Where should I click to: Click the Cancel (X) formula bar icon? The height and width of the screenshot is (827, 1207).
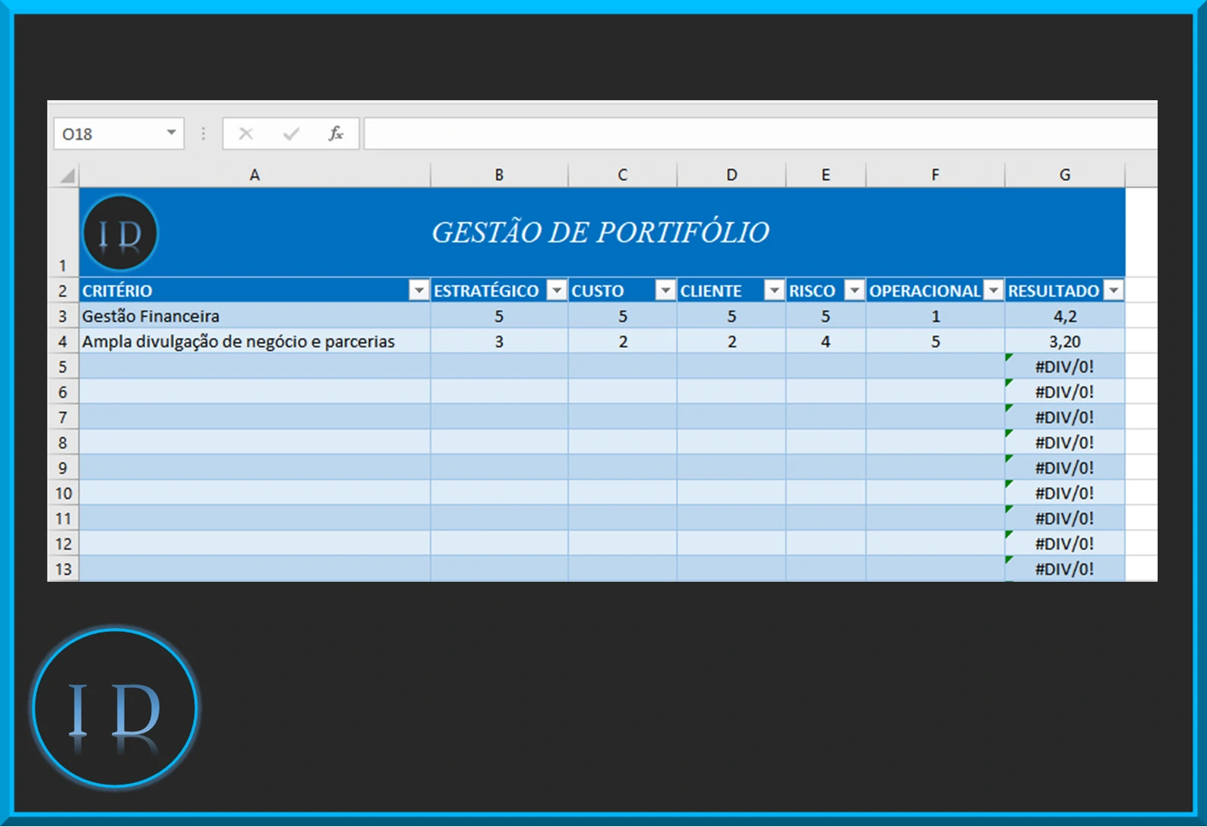pyautogui.click(x=245, y=134)
